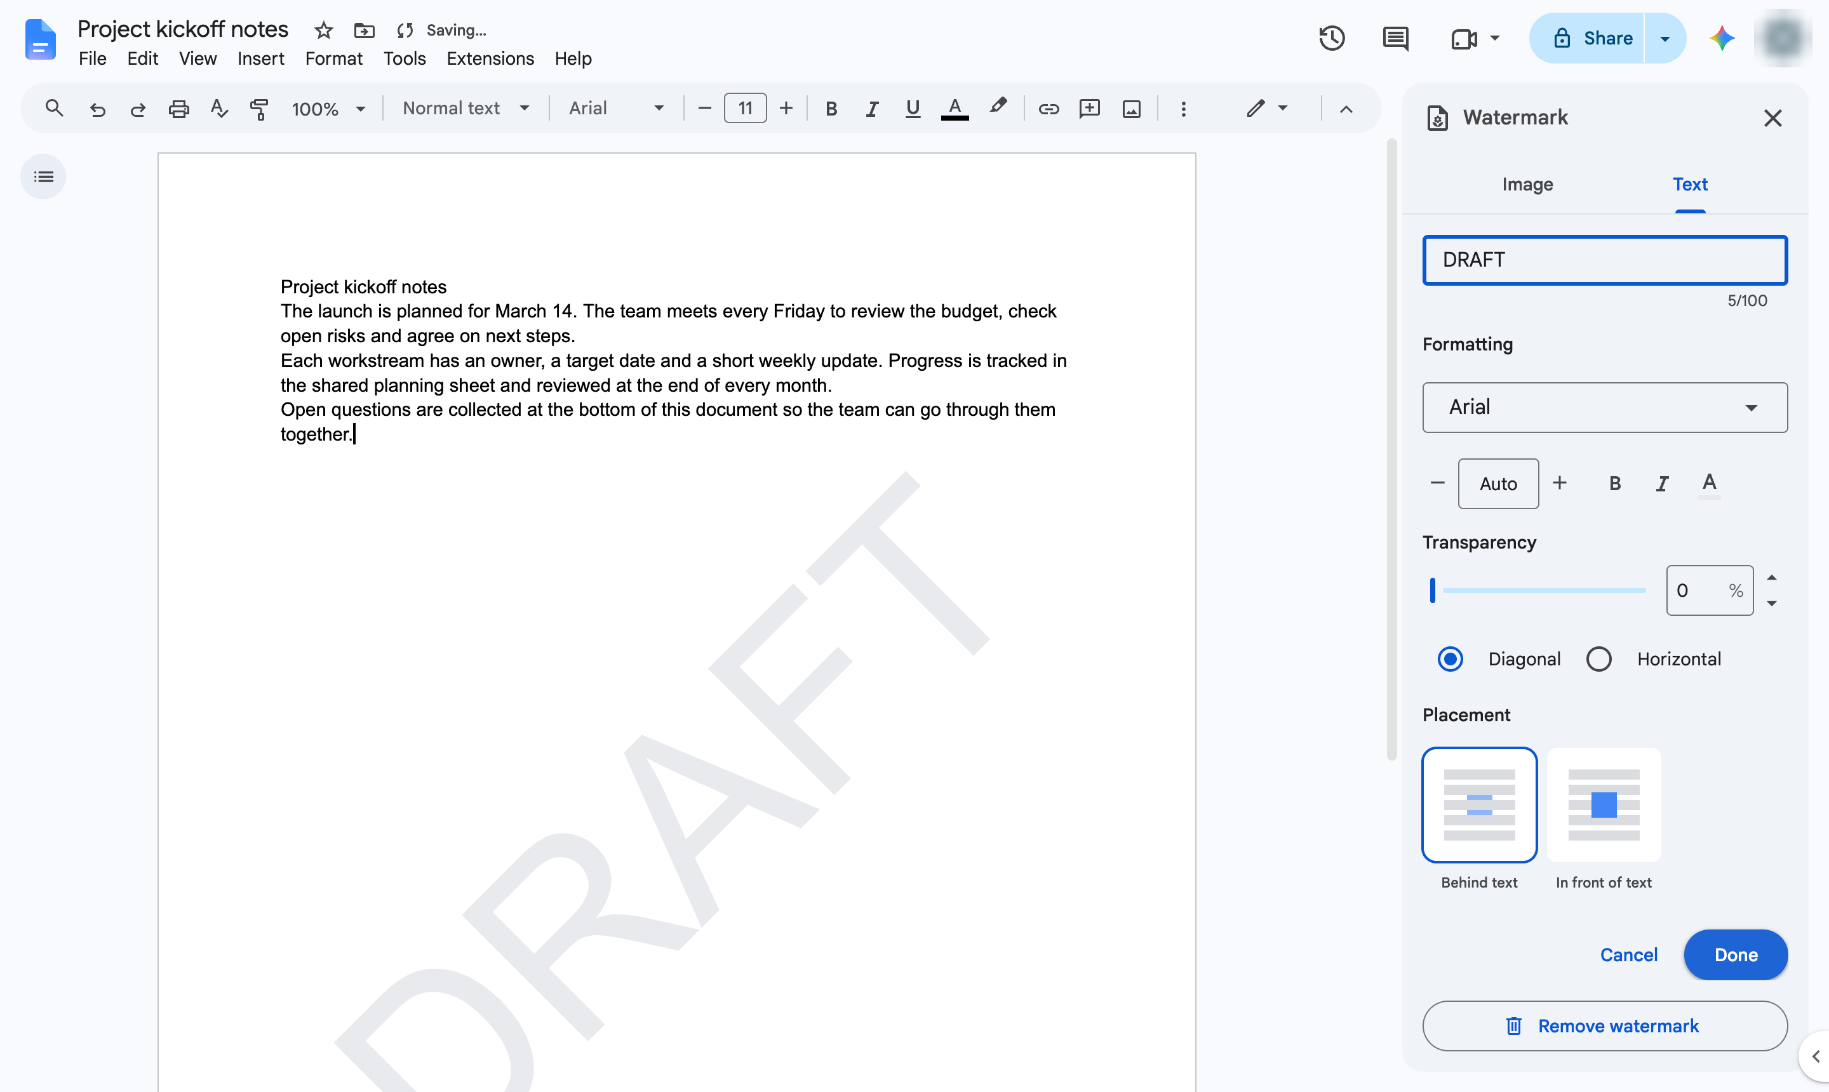This screenshot has height=1092, width=1829.
Task: Open the Format menu
Action: pyautogui.click(x=333, y=59)
